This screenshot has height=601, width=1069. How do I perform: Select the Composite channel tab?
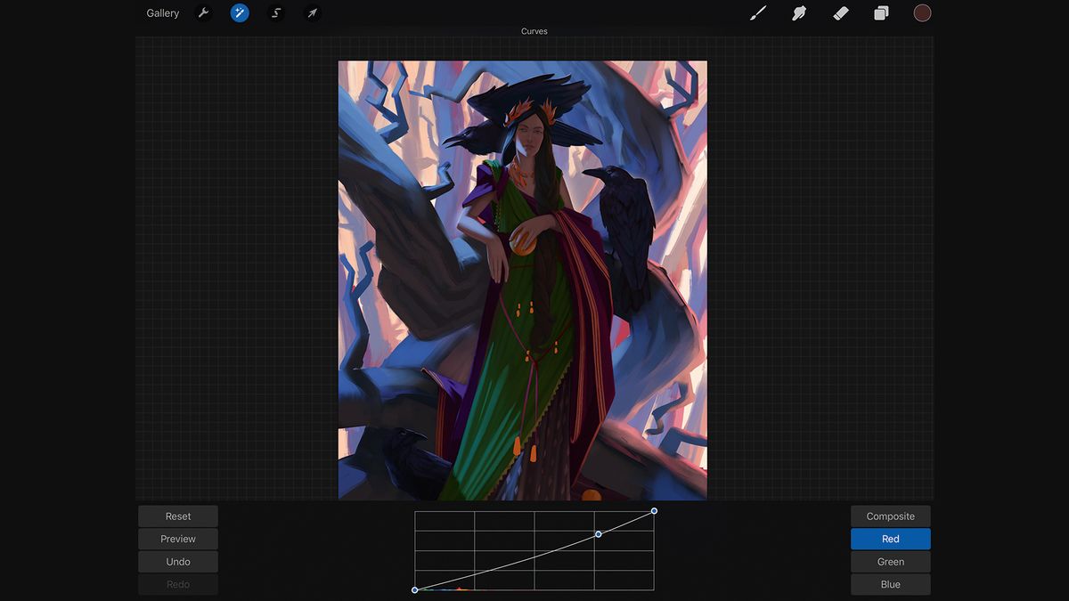(890, 516)
